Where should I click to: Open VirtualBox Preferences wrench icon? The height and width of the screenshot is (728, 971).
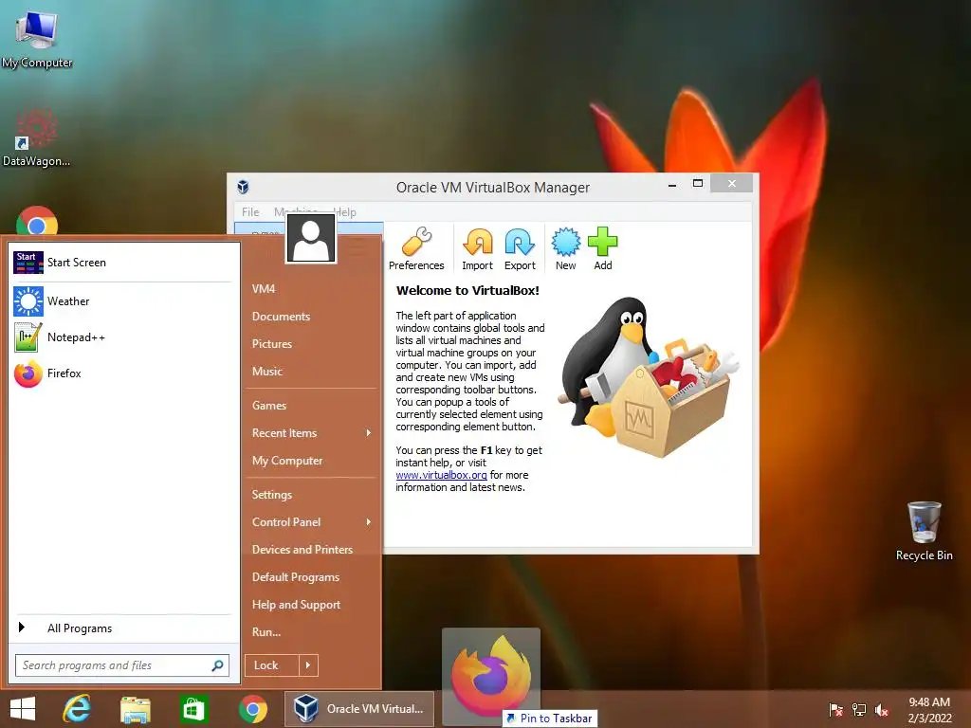coord(416,242)
